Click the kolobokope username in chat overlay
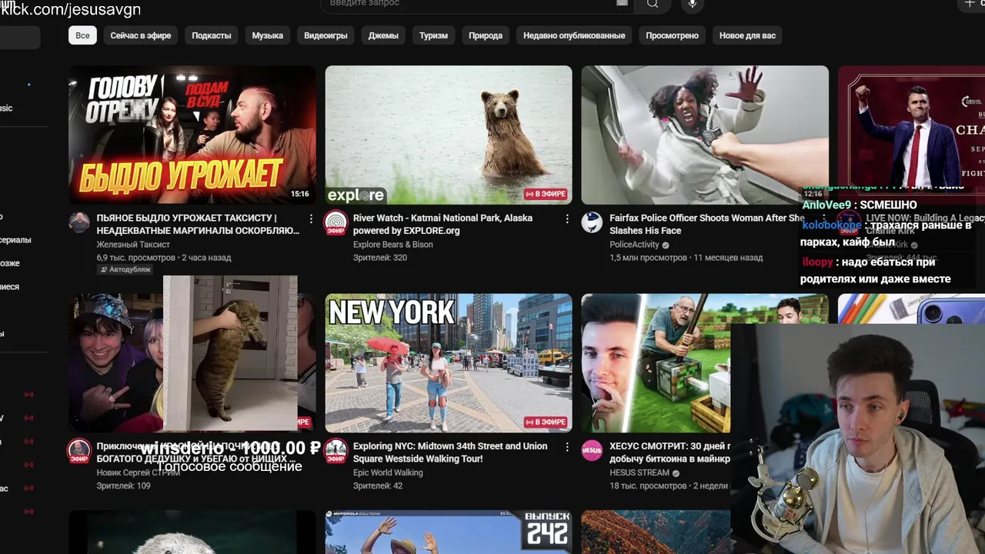 [832, 225]
